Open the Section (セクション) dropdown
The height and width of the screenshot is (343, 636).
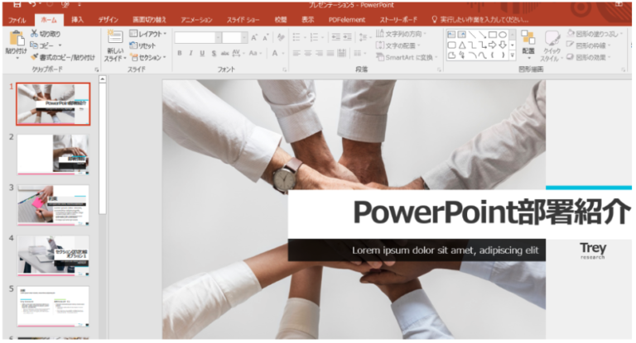click(x=148, y=57)
